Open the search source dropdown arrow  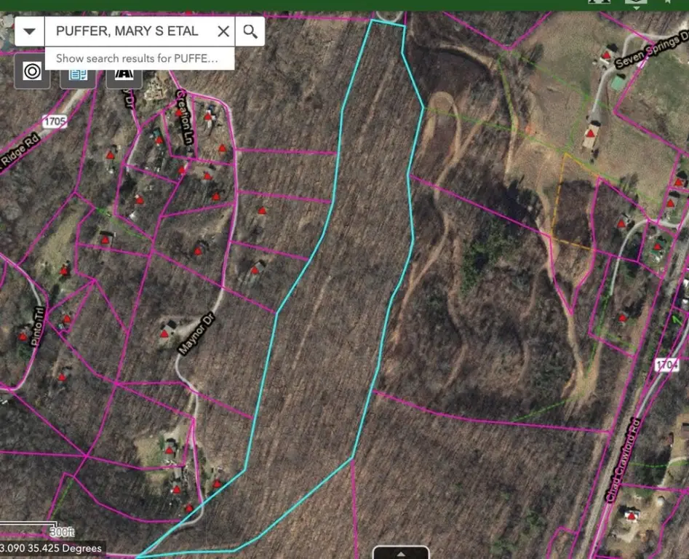pos(30,31)
